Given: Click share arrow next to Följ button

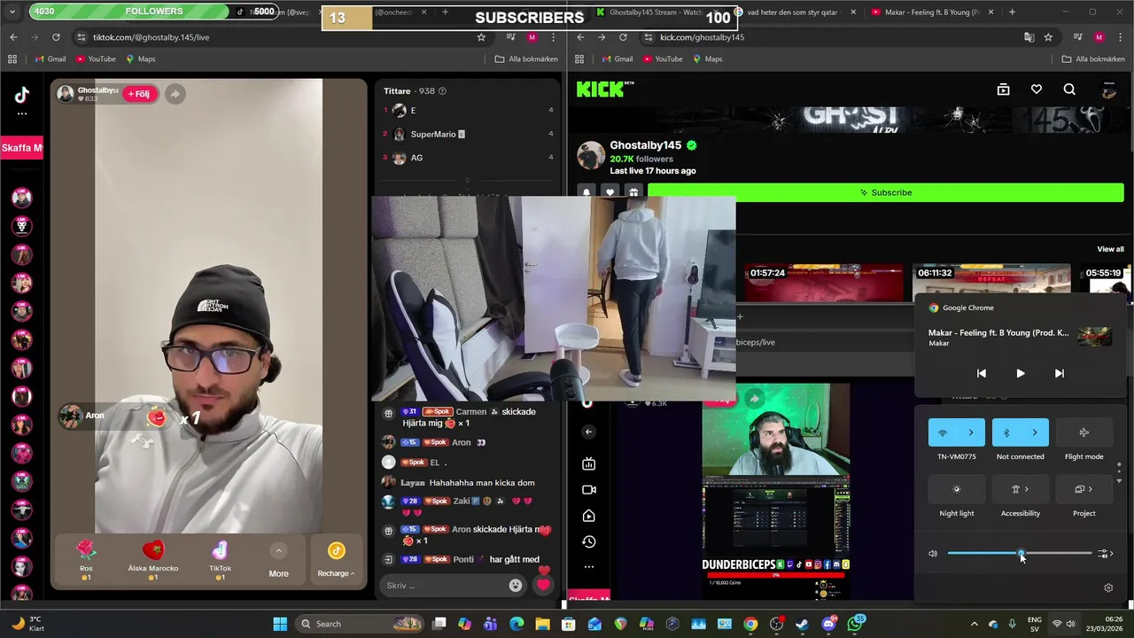Looking at the screenshot, I should (175, 94).
